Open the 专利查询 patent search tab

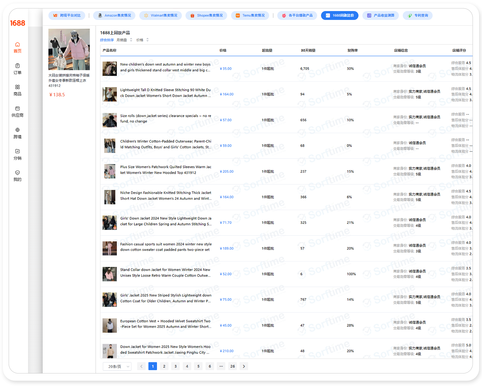point(417,15)
